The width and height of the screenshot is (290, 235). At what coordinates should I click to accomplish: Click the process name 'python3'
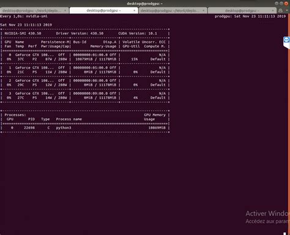(64, 128)
